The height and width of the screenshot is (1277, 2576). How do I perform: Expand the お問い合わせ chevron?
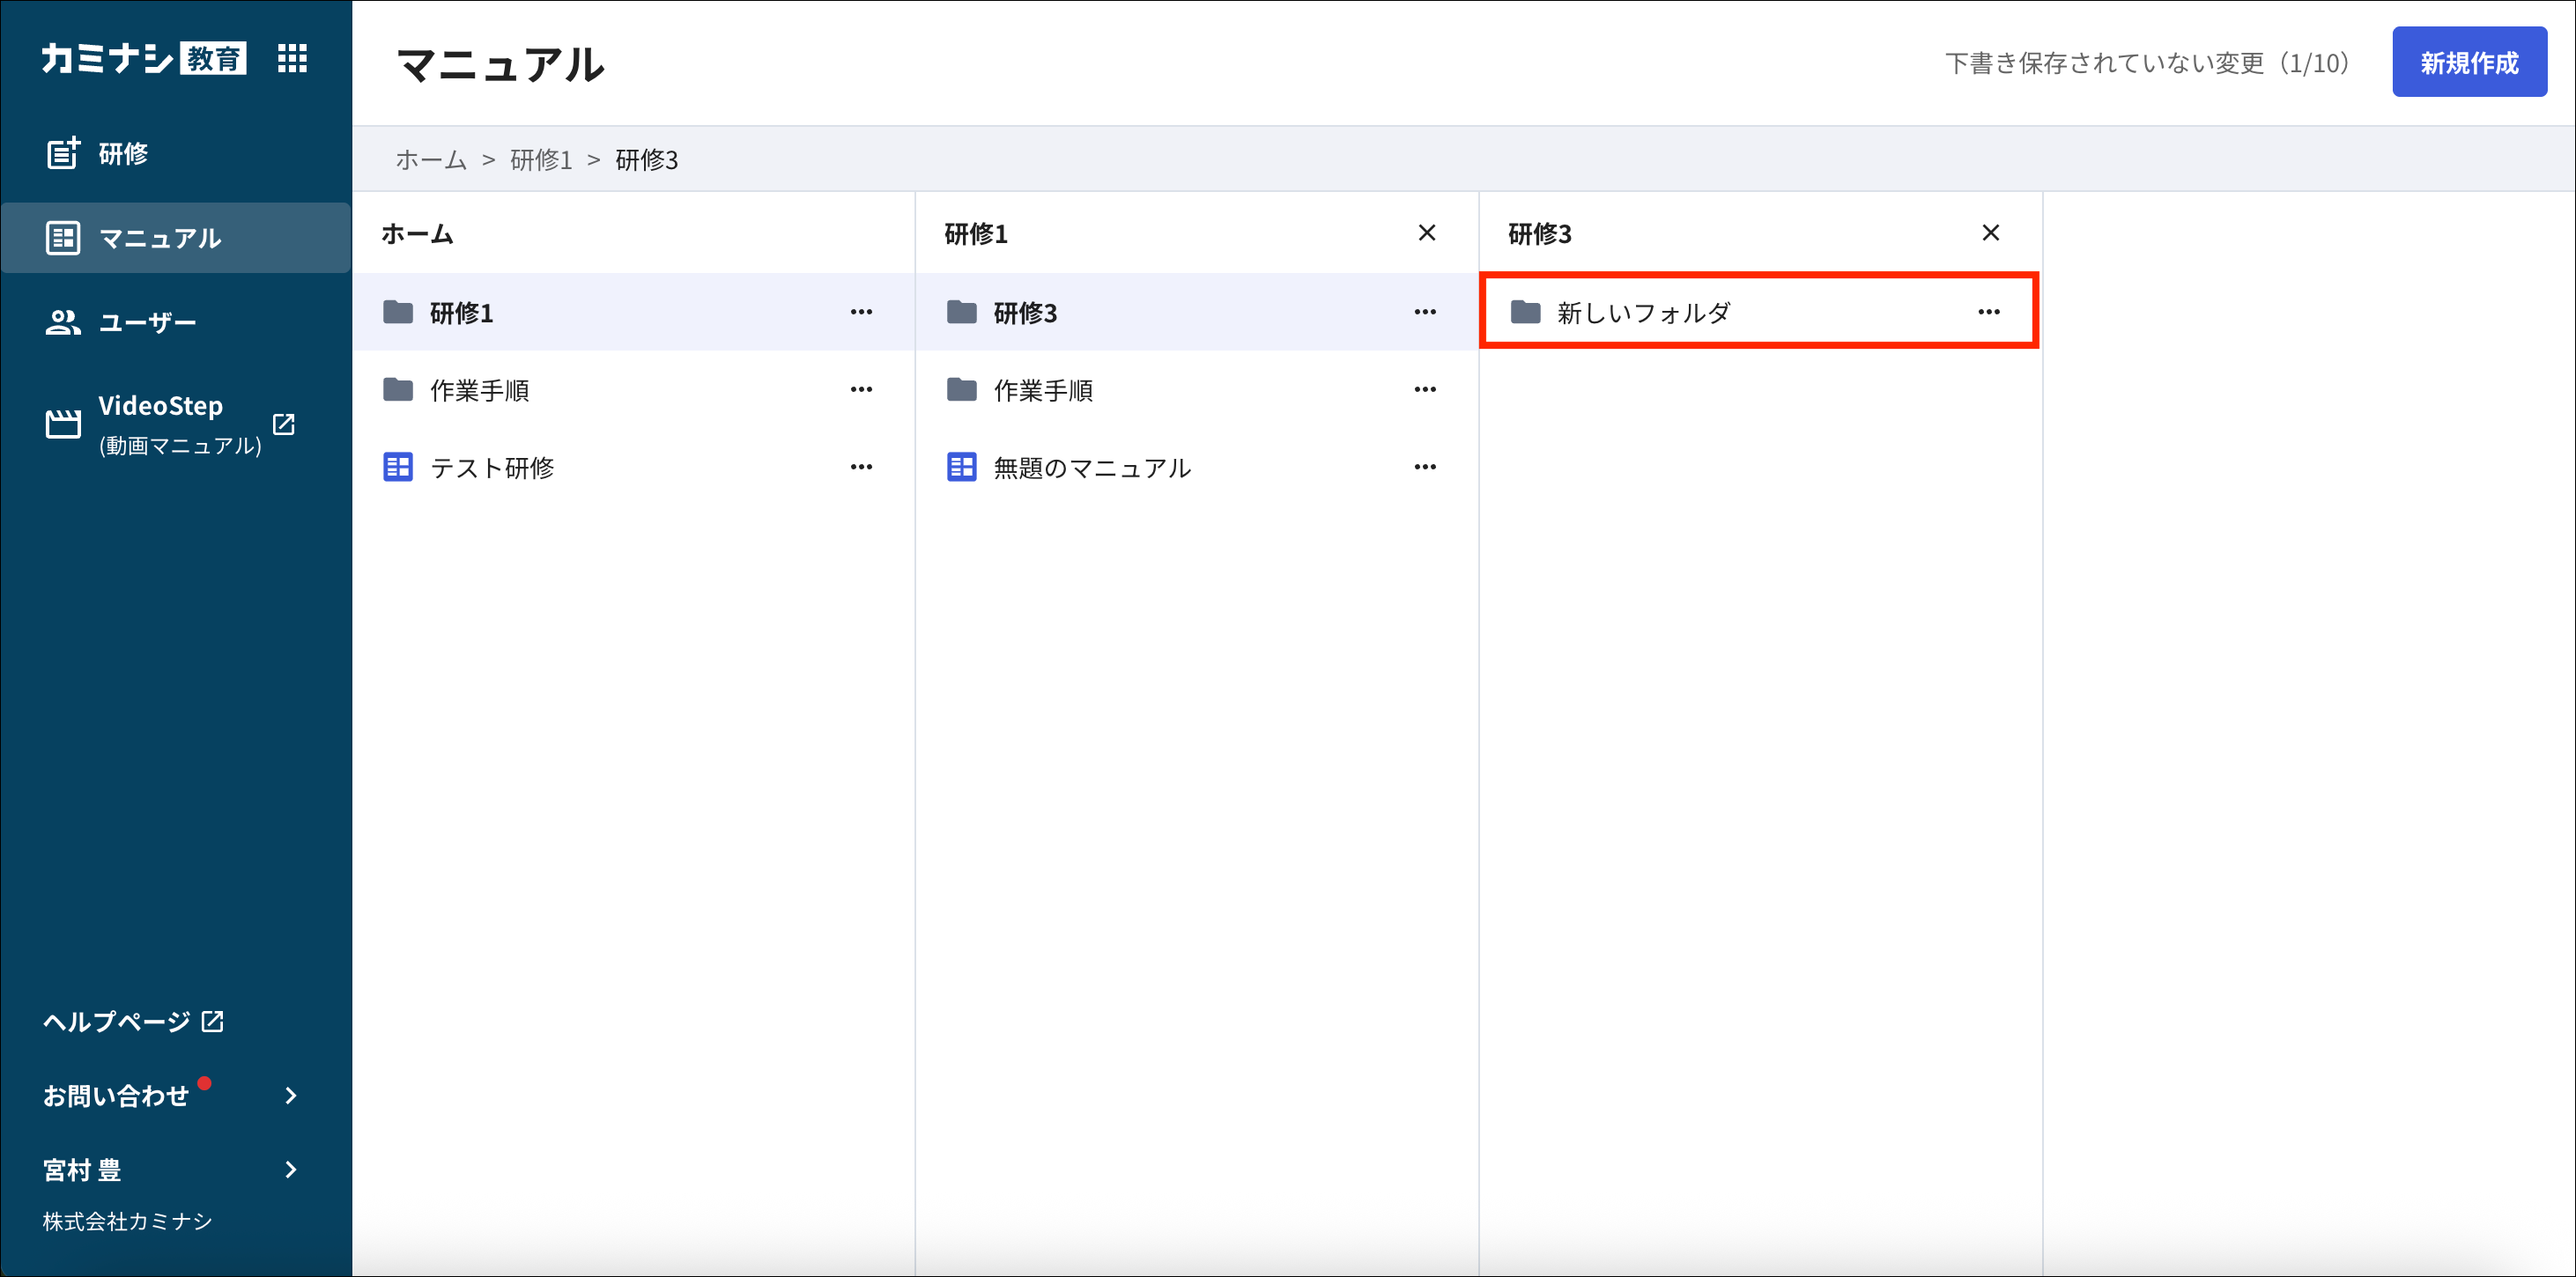[291, 1096]
